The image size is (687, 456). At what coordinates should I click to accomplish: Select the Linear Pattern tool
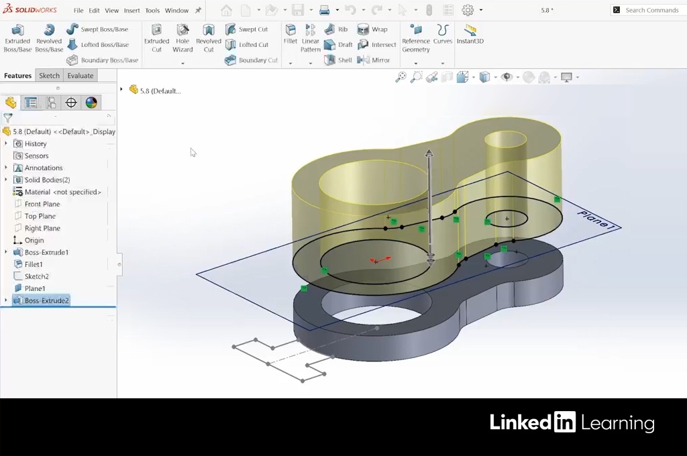coord(310,38)
